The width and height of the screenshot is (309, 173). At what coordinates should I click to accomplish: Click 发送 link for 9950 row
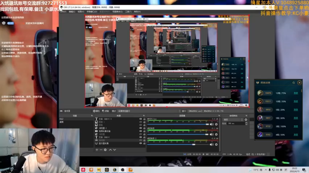295,110
